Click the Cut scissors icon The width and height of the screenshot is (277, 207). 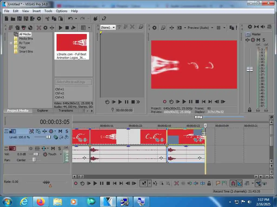tap(47, 19)
